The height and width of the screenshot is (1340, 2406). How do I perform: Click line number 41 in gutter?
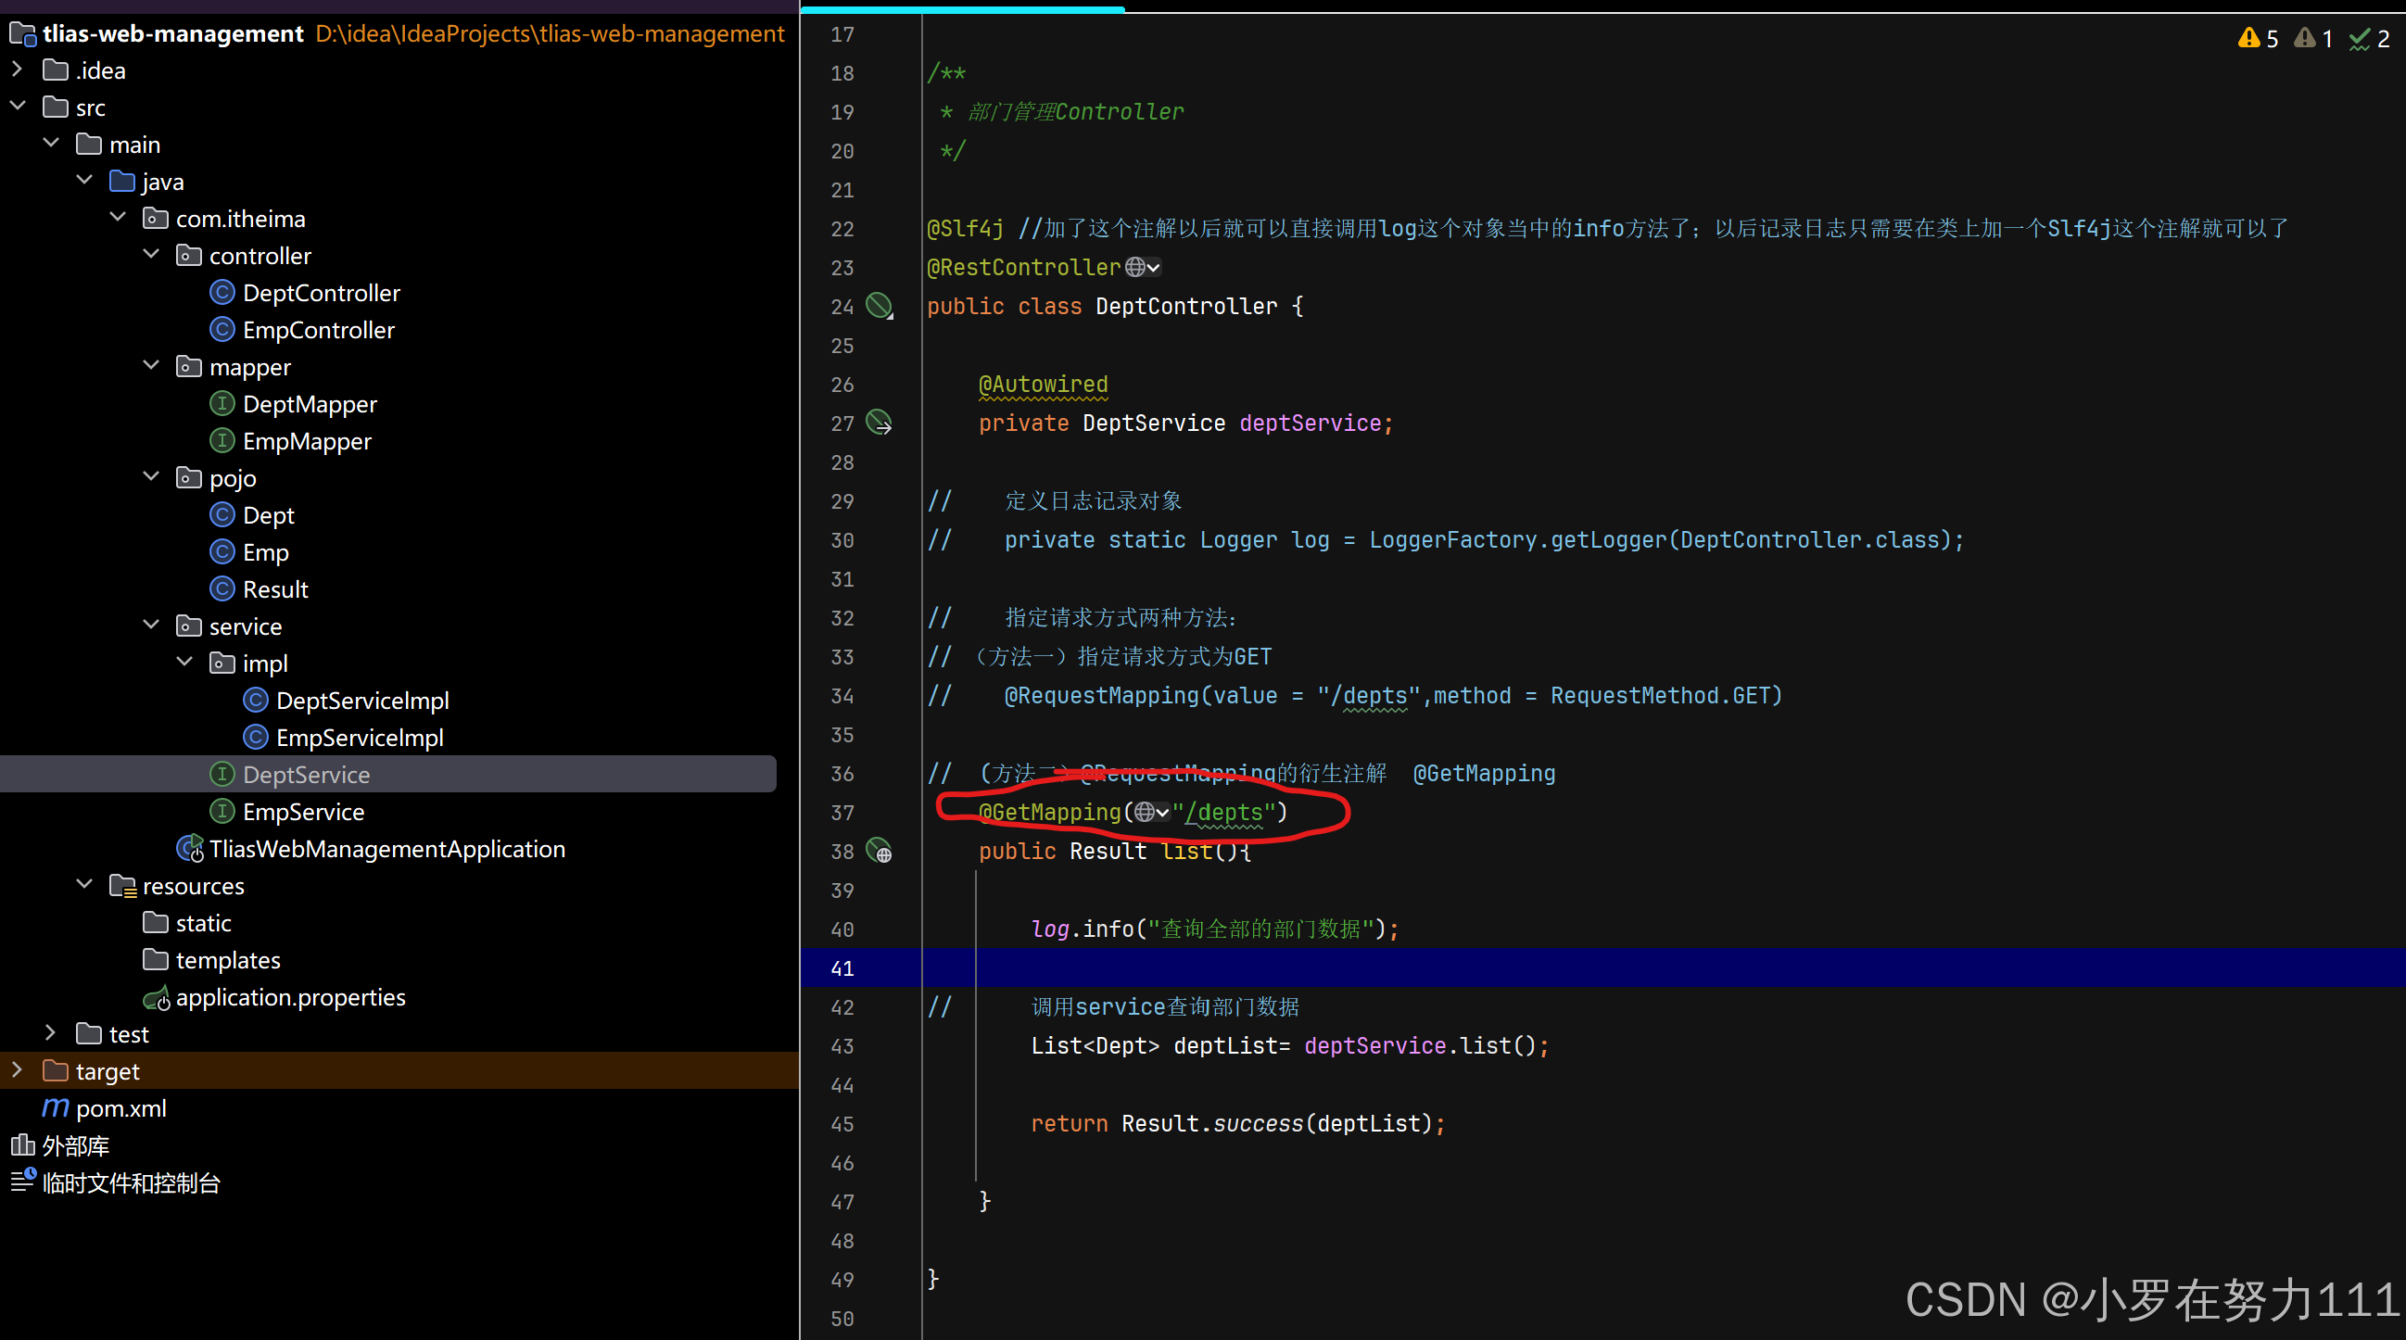click(842, 968)
